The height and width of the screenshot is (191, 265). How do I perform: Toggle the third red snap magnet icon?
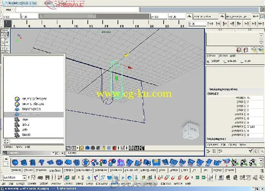tap(173, 178)
